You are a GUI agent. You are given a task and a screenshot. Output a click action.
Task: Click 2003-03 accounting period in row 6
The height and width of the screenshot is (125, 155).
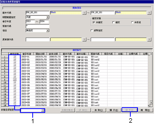[26, 71]
